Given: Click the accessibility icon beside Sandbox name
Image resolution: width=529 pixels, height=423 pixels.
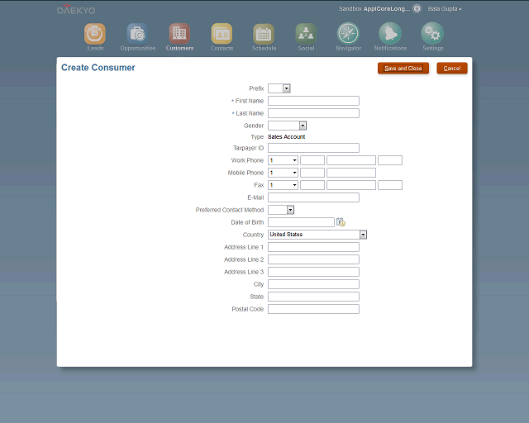Looking at the screenshot, I should pyautogui.click(x=417, y=8).
